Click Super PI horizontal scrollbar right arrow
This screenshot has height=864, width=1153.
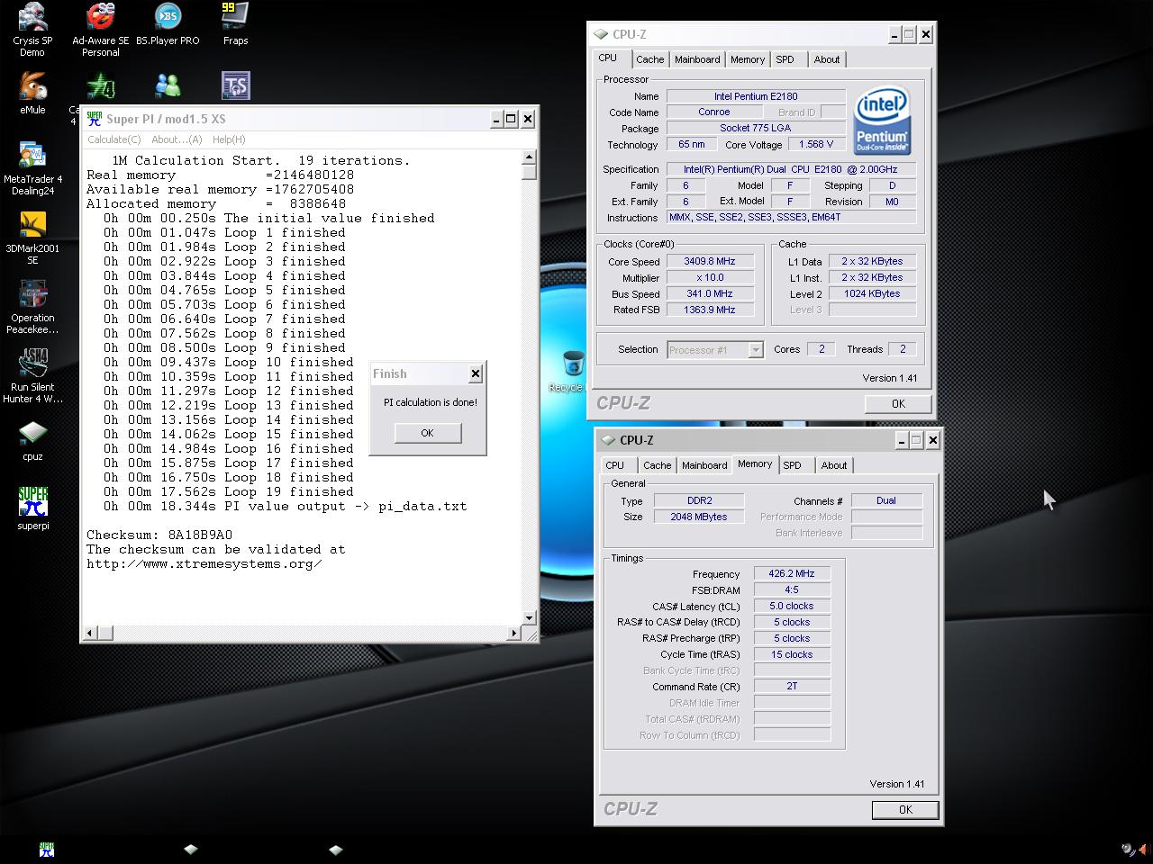(513, 633)
